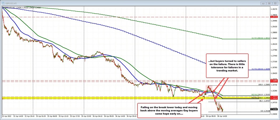
Task: Click the 1.29490 price axis label
Action: (x=274, y=21)
